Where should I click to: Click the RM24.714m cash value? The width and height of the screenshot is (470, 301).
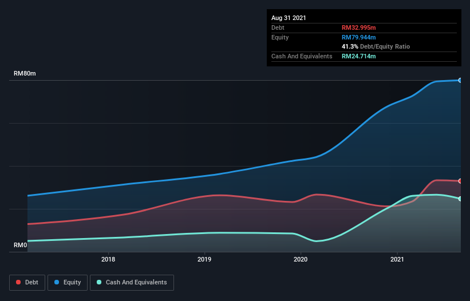[x=359, y=56]
